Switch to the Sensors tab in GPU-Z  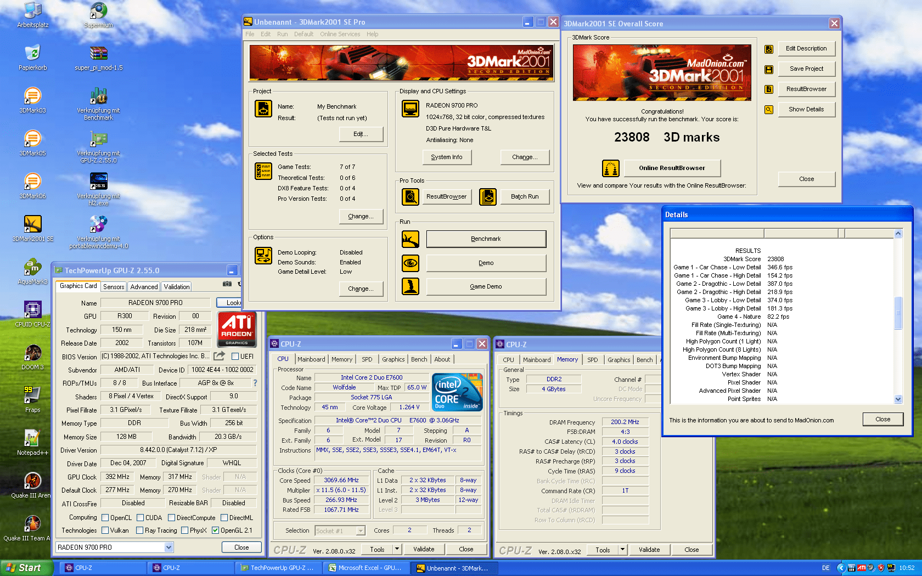click(x=114, y=287)
